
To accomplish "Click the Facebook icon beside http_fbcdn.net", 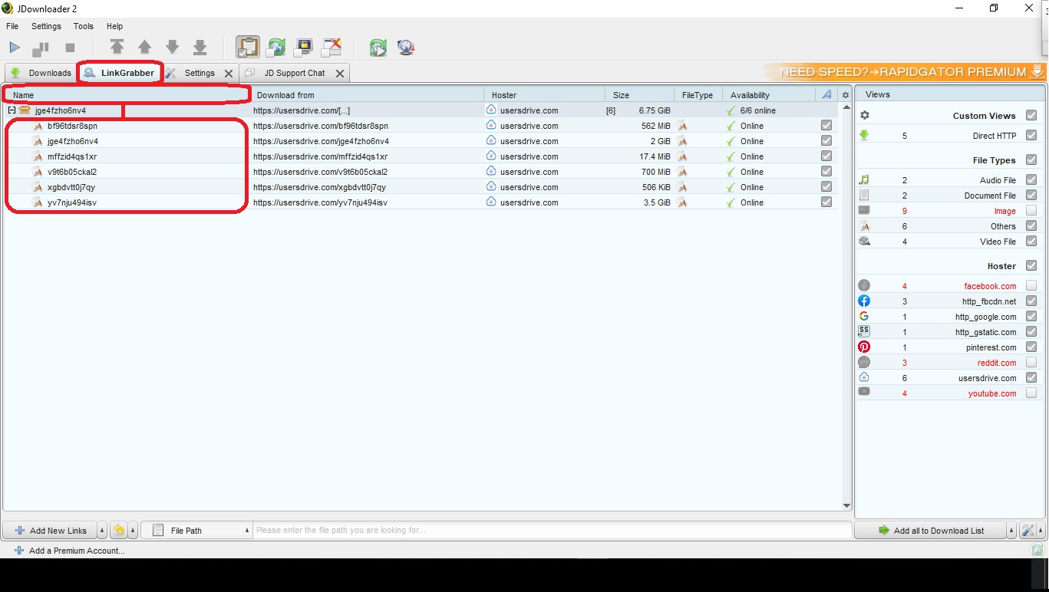I will pyautogui.click(x=864, y=301).
